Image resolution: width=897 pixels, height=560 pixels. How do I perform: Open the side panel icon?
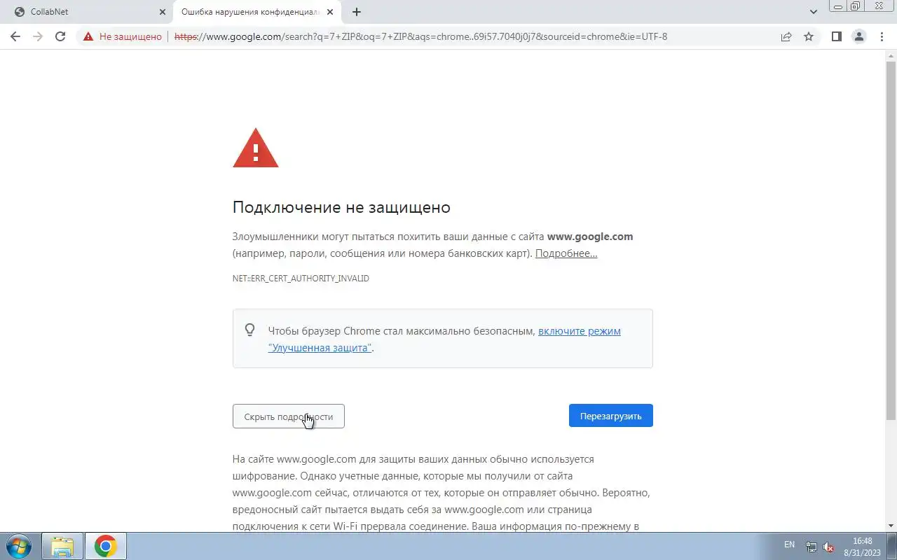pos(836,36)
